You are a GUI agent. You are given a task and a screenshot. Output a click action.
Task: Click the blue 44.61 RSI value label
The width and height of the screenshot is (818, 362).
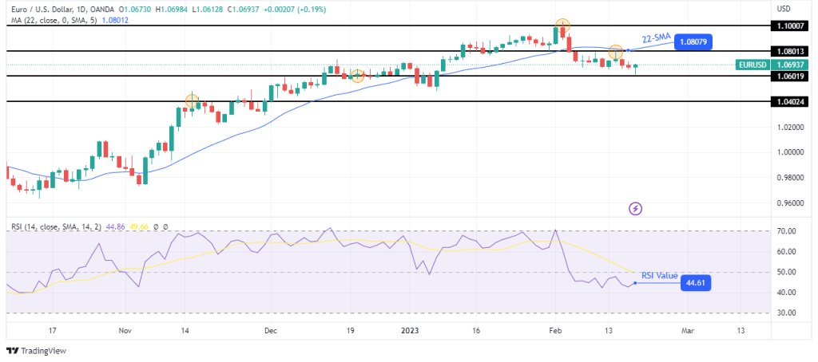696,283
